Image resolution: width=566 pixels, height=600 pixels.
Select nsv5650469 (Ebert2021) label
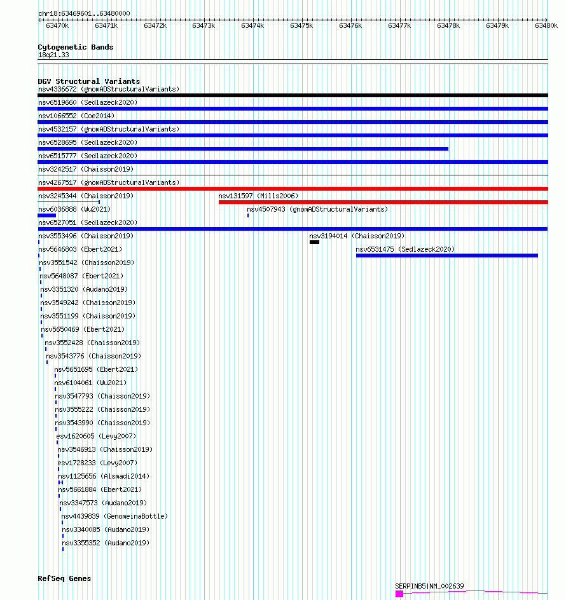point(83,329)
